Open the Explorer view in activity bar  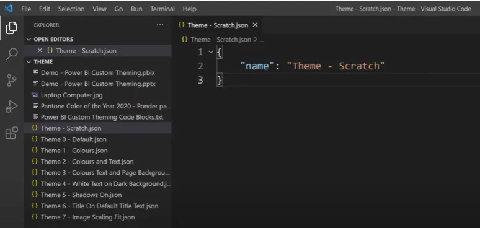tap(11, 28)
